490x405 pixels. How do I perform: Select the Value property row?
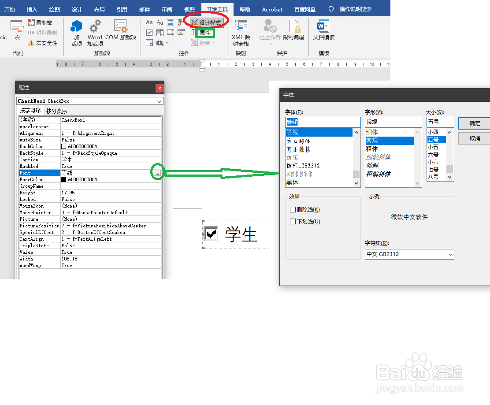(x=90, y=252)
